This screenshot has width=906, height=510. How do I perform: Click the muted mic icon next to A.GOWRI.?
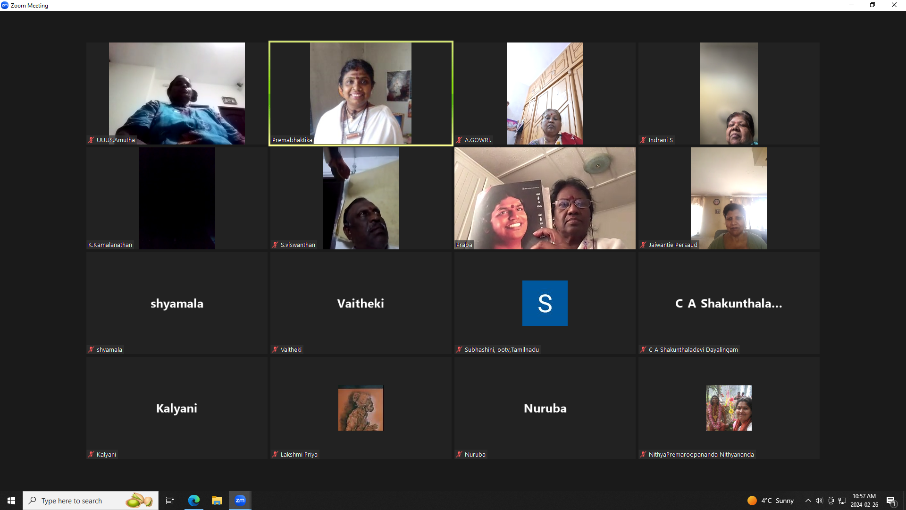[459, 140]
